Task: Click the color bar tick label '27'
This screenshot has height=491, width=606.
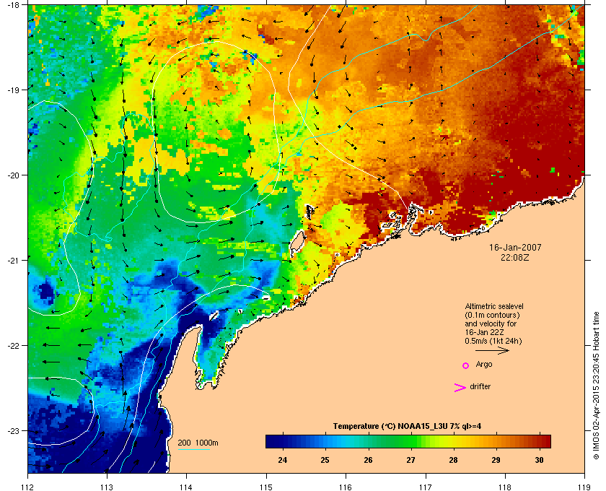Action: click(410, 460)
